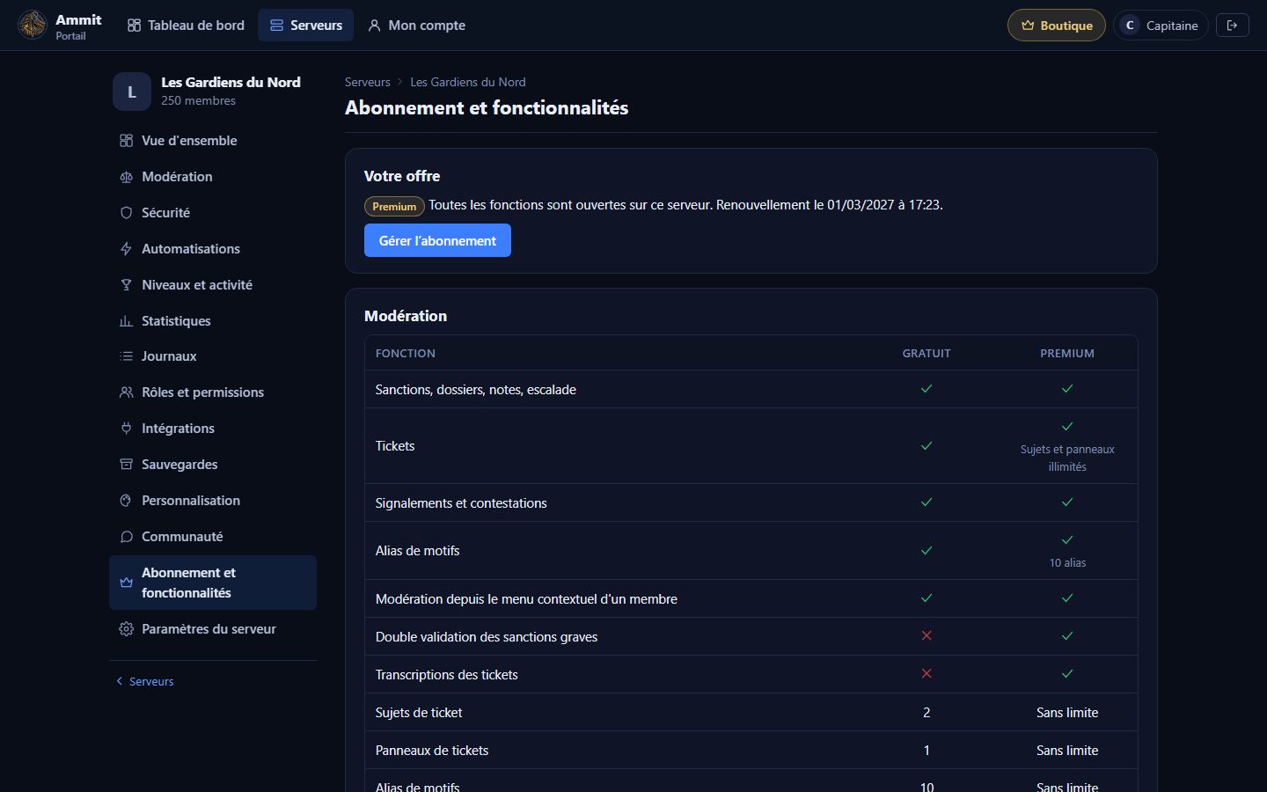Click the Ammit portal logo
This screenshot has width=1267, height=792.
click(33, 25)
